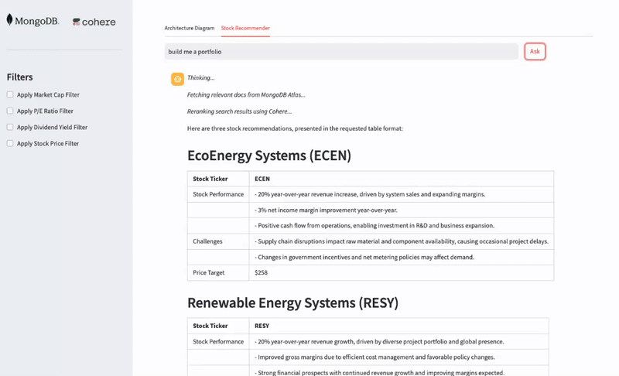
Task: Click the orange assistant avatar icon
Action: 177,78
